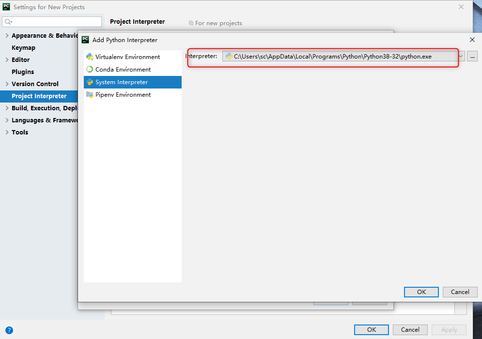Click Cancel in Settings window
This screenshot has width=482, height=339.
(x=410, y=329)
